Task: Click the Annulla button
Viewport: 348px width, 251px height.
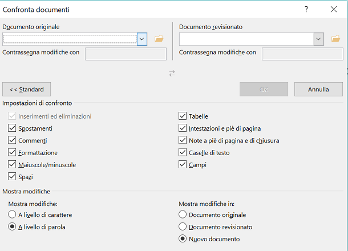Action: [x=318, y=89]
